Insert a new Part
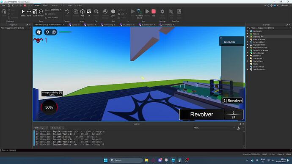Screen dimensions: 292x164 click(x=83, y=13)
